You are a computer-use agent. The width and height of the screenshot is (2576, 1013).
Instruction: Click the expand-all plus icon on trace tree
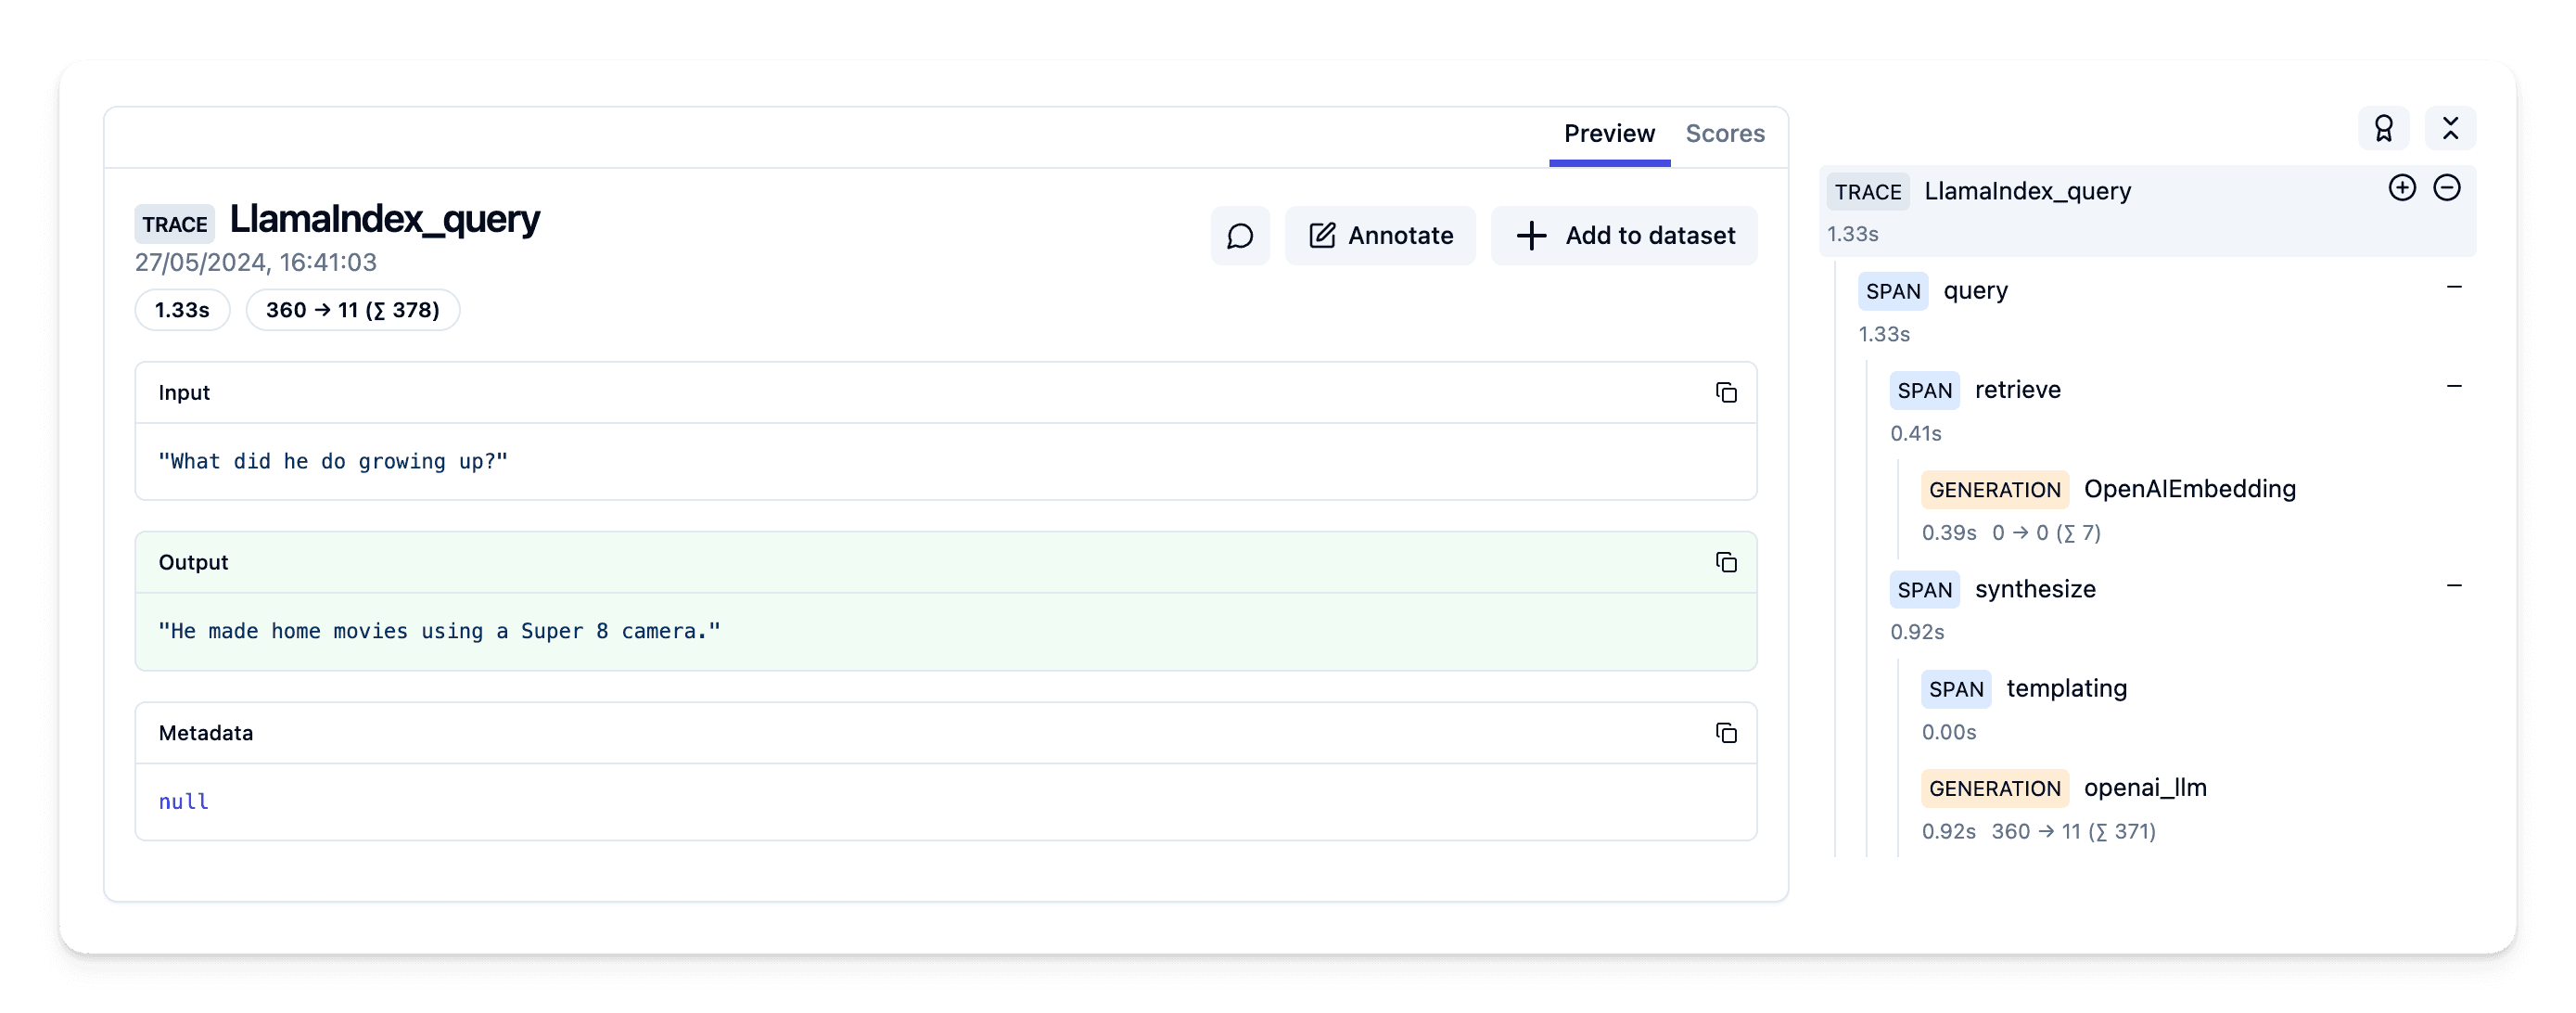click(x=2402, y=187)
